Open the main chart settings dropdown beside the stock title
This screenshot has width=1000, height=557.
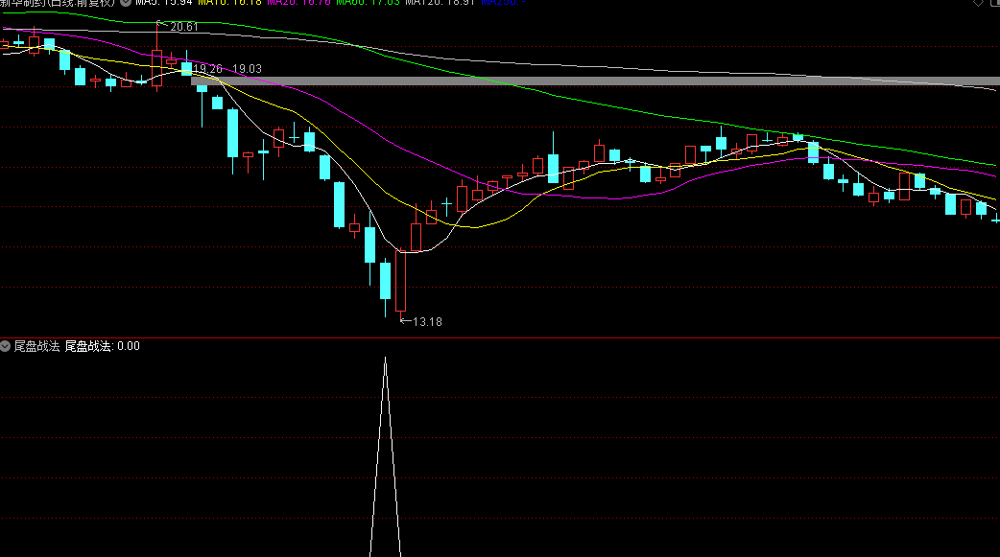(x=126, y=3)
